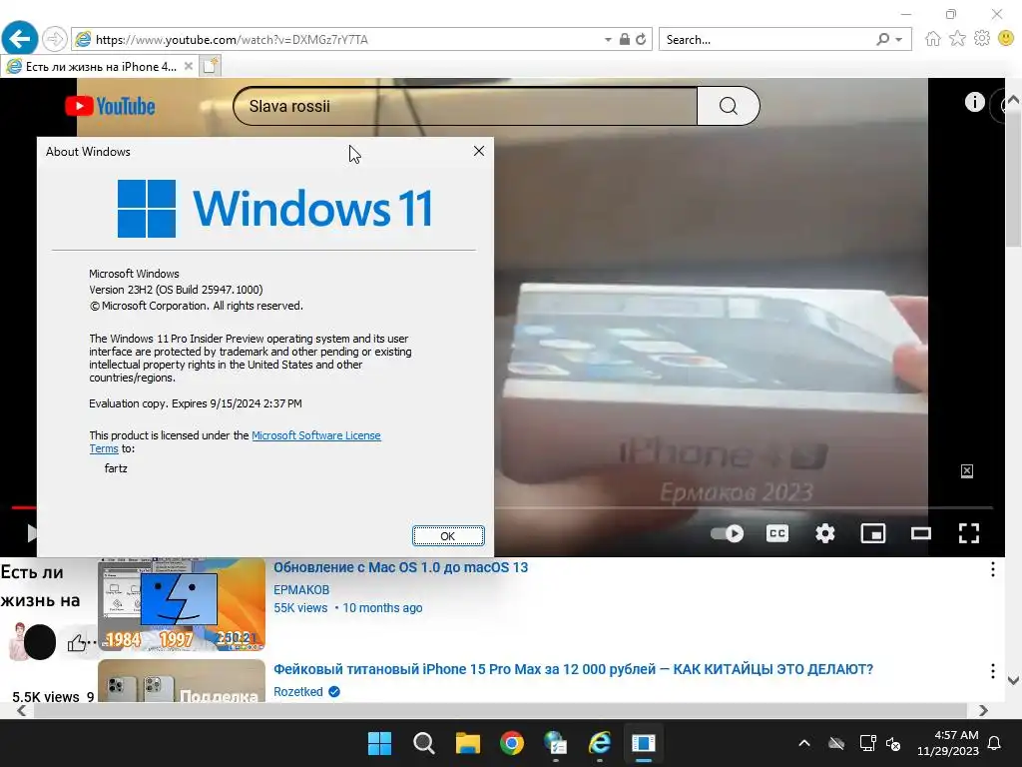This screenshot has height=767, width=1022.
Task: Click the smiley feedback icon
Action: 1006,39
